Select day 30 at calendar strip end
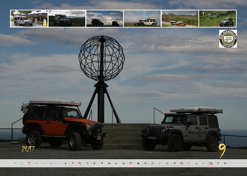247x176 pixels. [x=225, y=164]
